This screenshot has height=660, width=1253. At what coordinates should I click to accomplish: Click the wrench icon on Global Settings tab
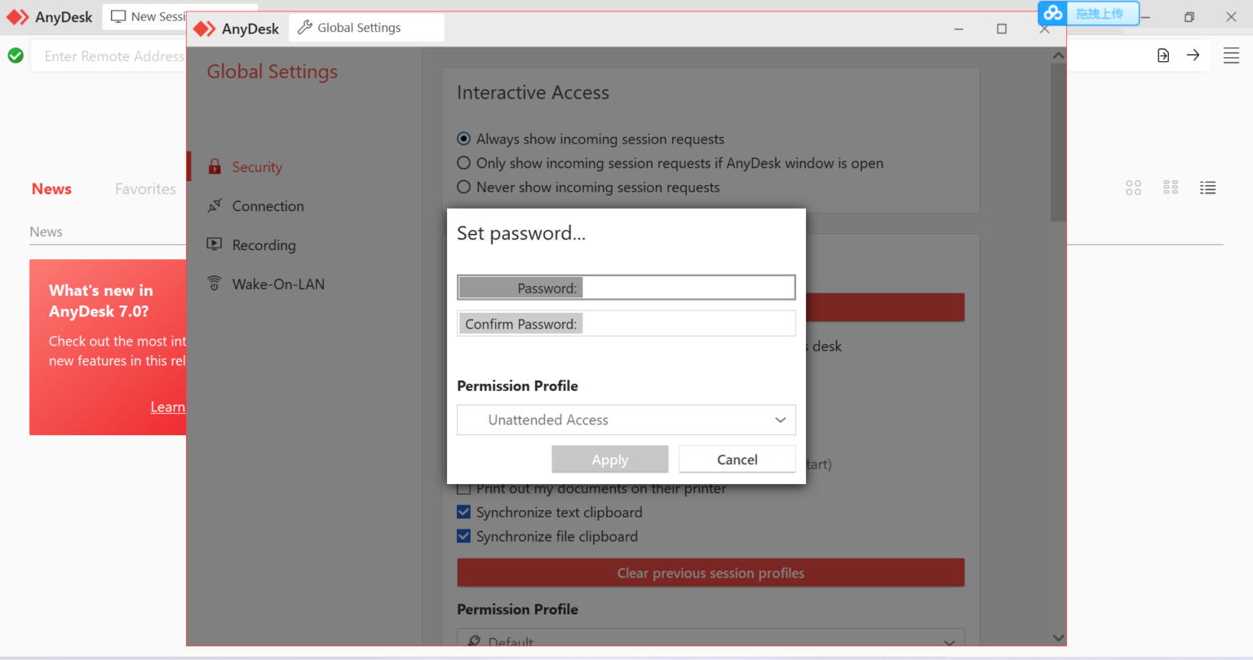point(304,28)
